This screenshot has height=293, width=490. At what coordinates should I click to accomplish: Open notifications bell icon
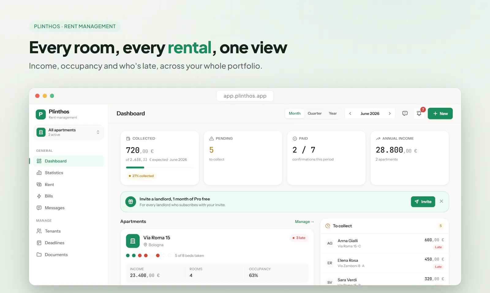pyautogui.click(x=419, y=114)
